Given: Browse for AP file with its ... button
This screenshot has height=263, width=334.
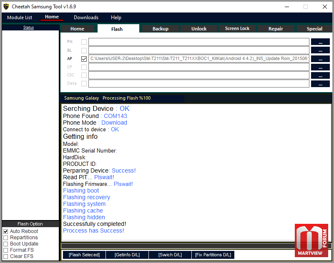Looking at the screenshot, I should (x=320, y=59).
